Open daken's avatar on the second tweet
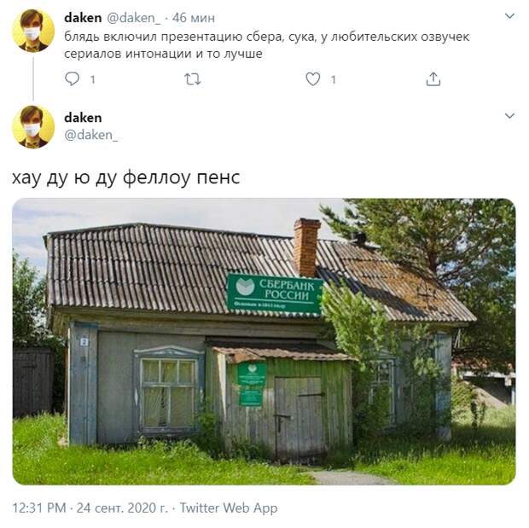The image size is (529, 528). pos(33,127)
